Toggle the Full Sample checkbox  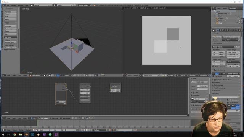coord(213,76)
